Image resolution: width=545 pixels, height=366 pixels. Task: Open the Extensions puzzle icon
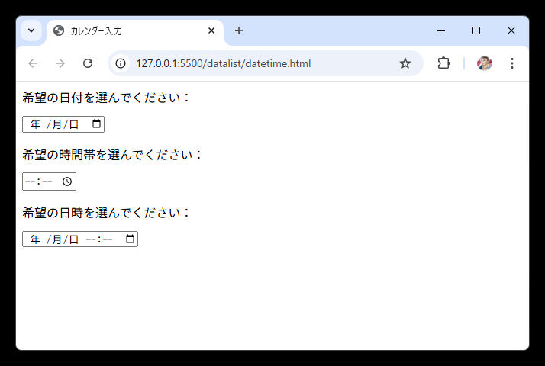tap(443, 63)
